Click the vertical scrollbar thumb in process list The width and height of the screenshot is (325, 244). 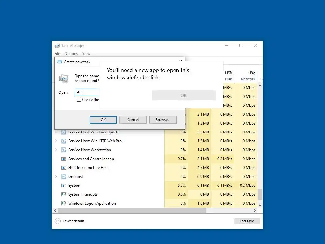coord(260,194)
